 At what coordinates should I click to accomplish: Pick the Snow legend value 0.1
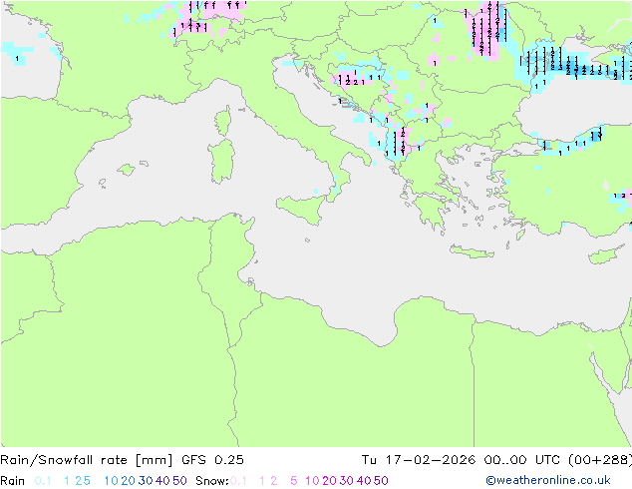[238, 481]
